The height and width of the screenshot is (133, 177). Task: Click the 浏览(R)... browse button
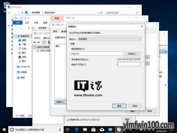click(x=133, y=53)
